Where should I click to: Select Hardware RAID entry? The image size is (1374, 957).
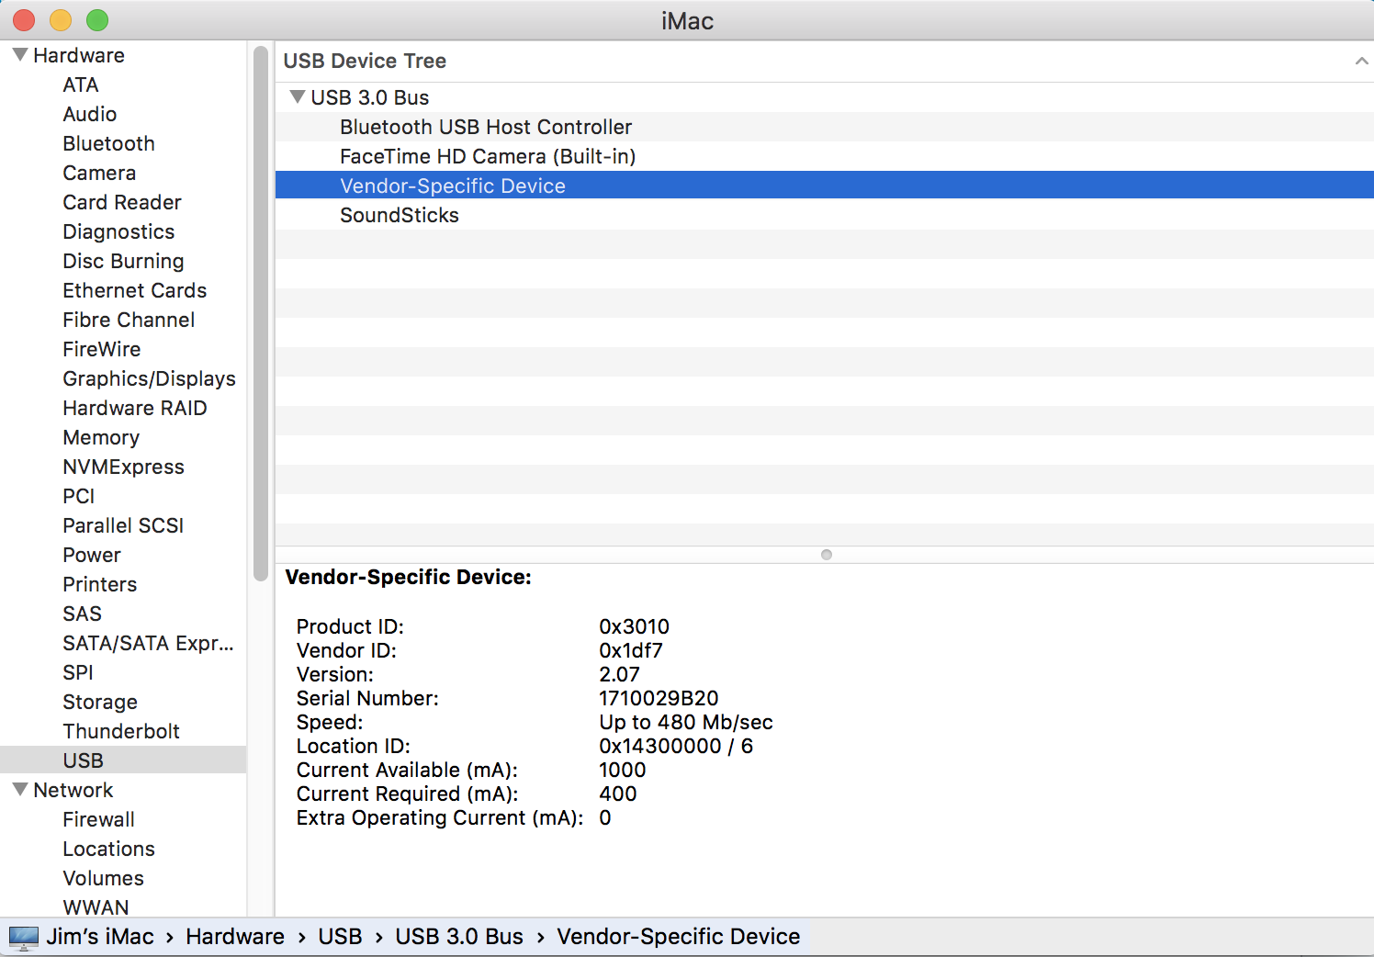(135, 408)
